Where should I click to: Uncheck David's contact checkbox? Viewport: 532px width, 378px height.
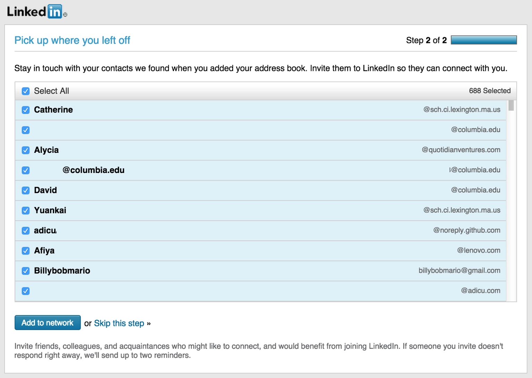(x=26, y=190)
